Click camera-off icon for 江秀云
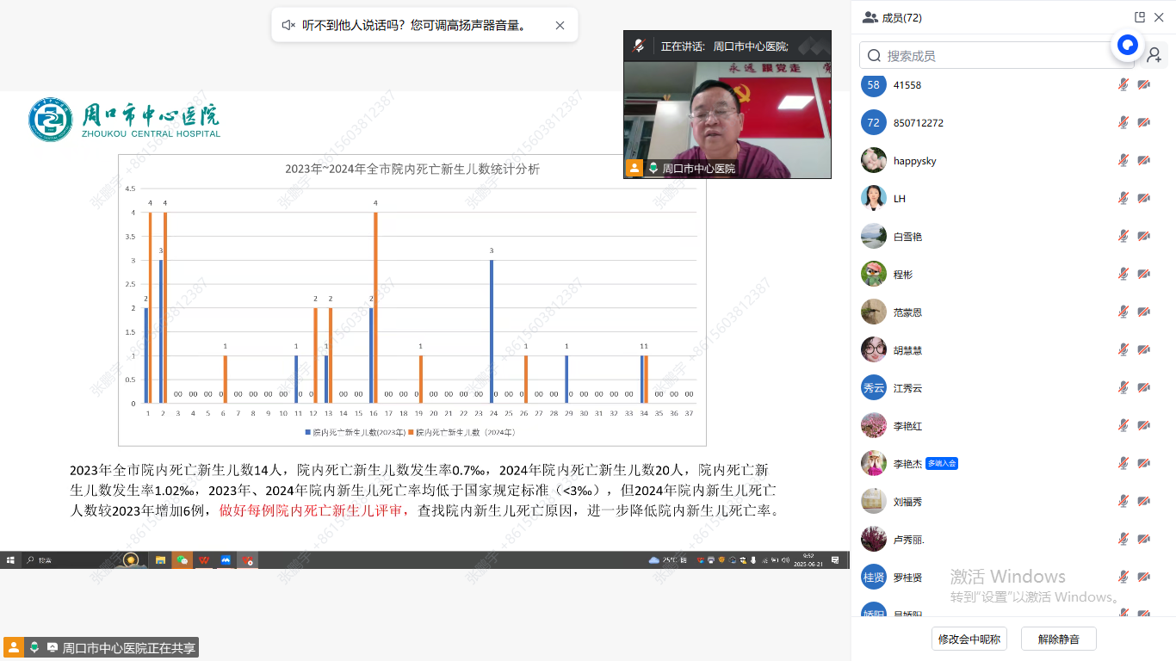 click(1143, 387)
